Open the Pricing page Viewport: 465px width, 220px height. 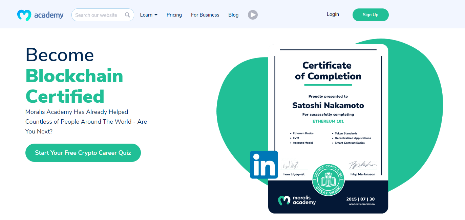click(x=174, y=15)
